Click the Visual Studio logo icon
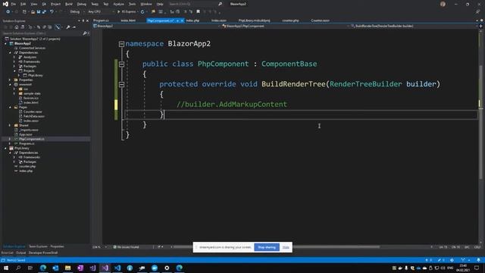 click(5, 4)
